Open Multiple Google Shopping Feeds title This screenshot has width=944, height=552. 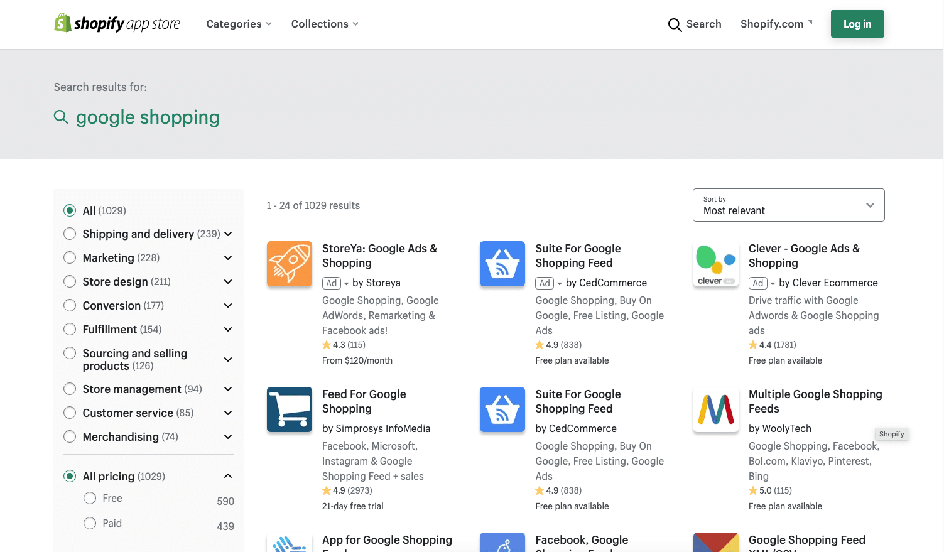click(x=815, y=401)
